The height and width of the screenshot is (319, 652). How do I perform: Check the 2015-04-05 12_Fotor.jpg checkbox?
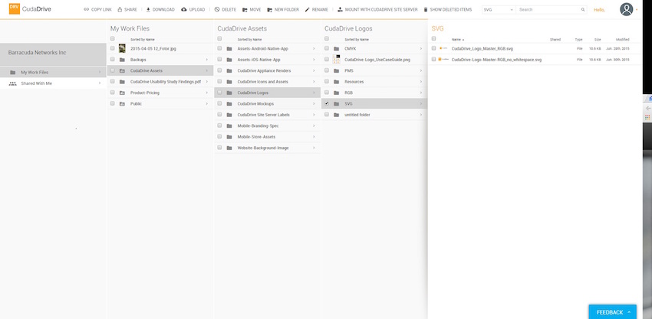(112, 48)
